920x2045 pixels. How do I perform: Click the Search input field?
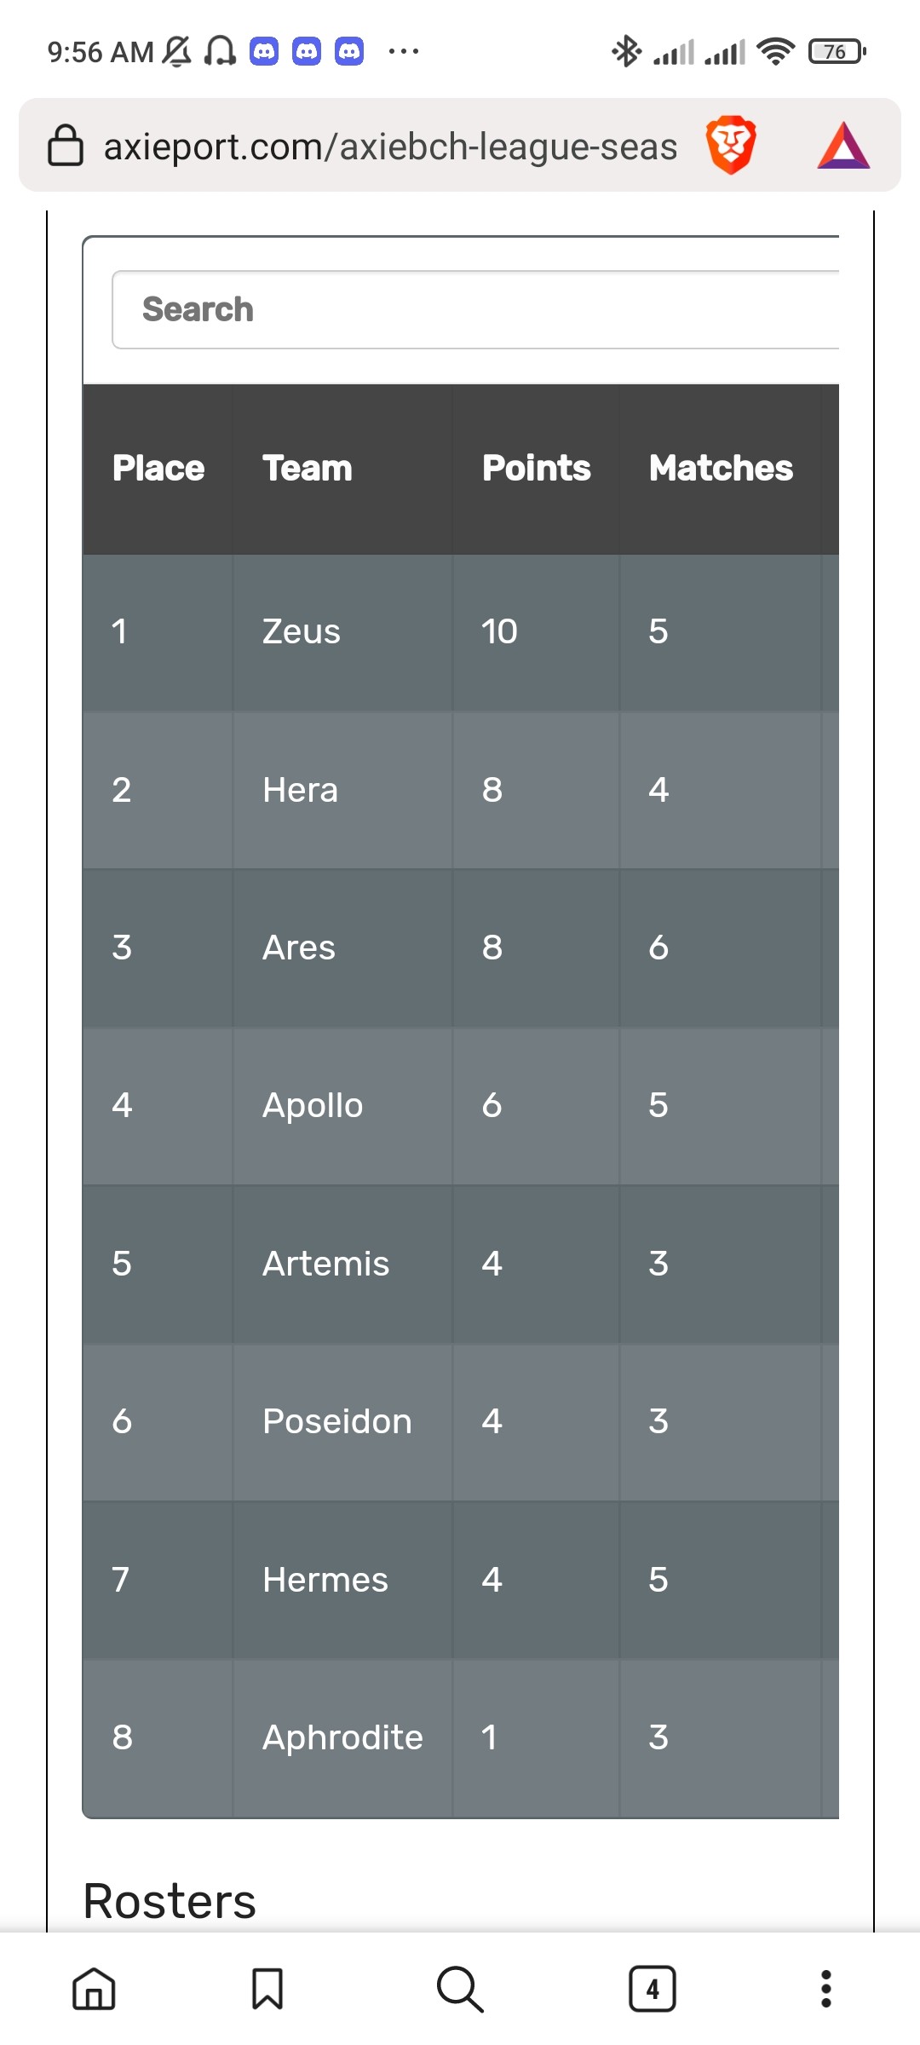[x=476, y=309]
